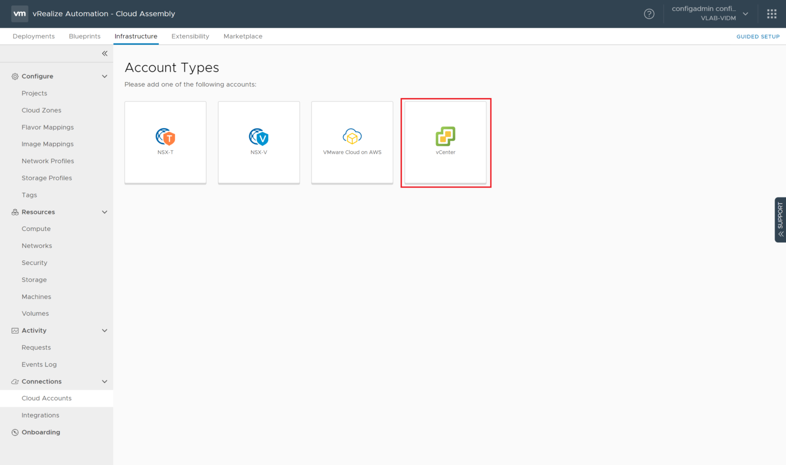
Task: Open the Deployments tab
Action: coord(34,36)
